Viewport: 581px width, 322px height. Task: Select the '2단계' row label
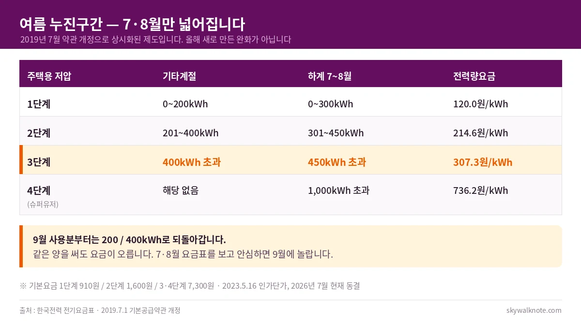coord(39,133)
